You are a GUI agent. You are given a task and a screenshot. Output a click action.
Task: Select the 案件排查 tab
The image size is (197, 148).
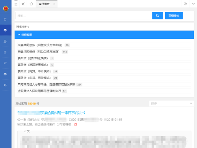click(44, 4)
